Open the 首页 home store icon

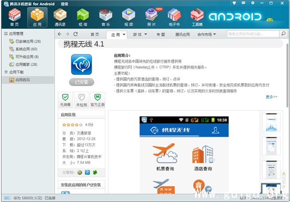pos(15,17)
